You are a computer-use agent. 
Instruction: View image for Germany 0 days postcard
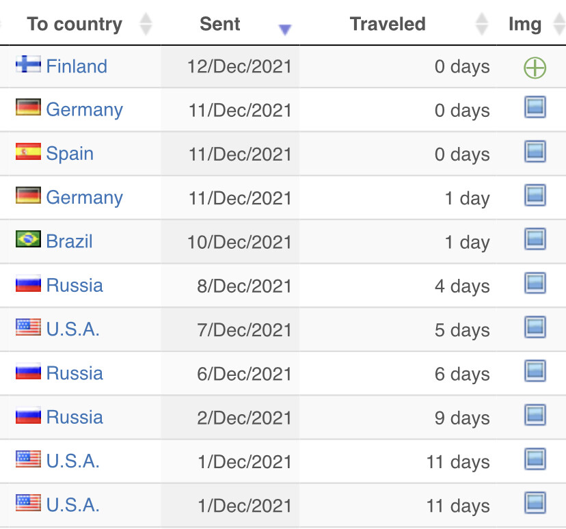535,107
